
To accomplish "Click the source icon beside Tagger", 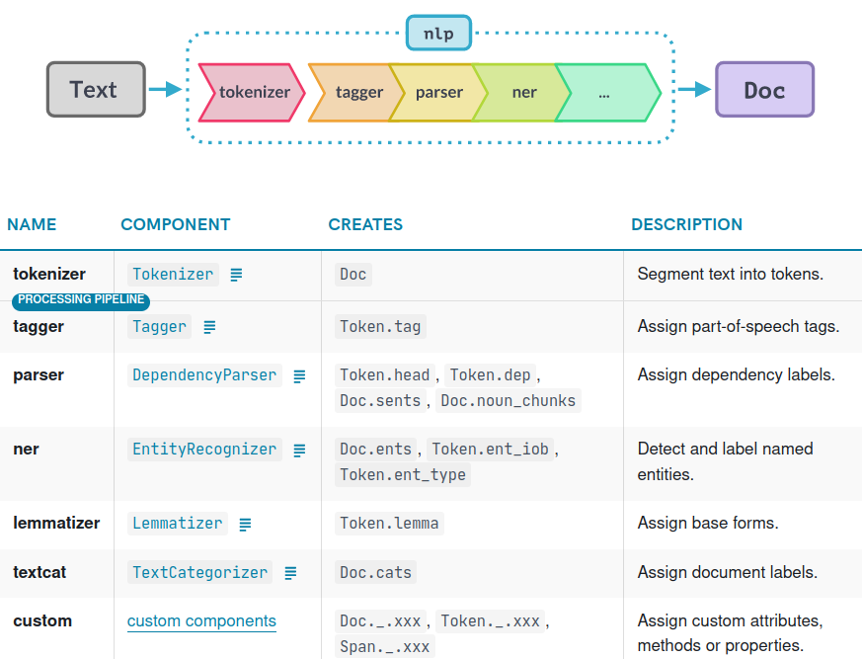I will coord(209,327).
